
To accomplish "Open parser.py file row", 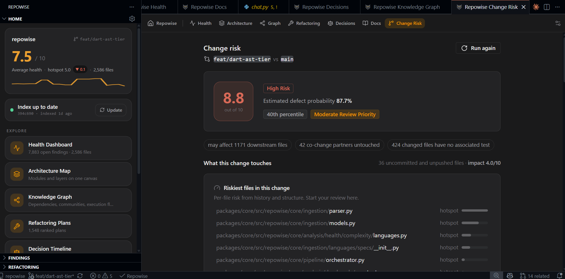I will pyautogui.click(x=352, y=211).
